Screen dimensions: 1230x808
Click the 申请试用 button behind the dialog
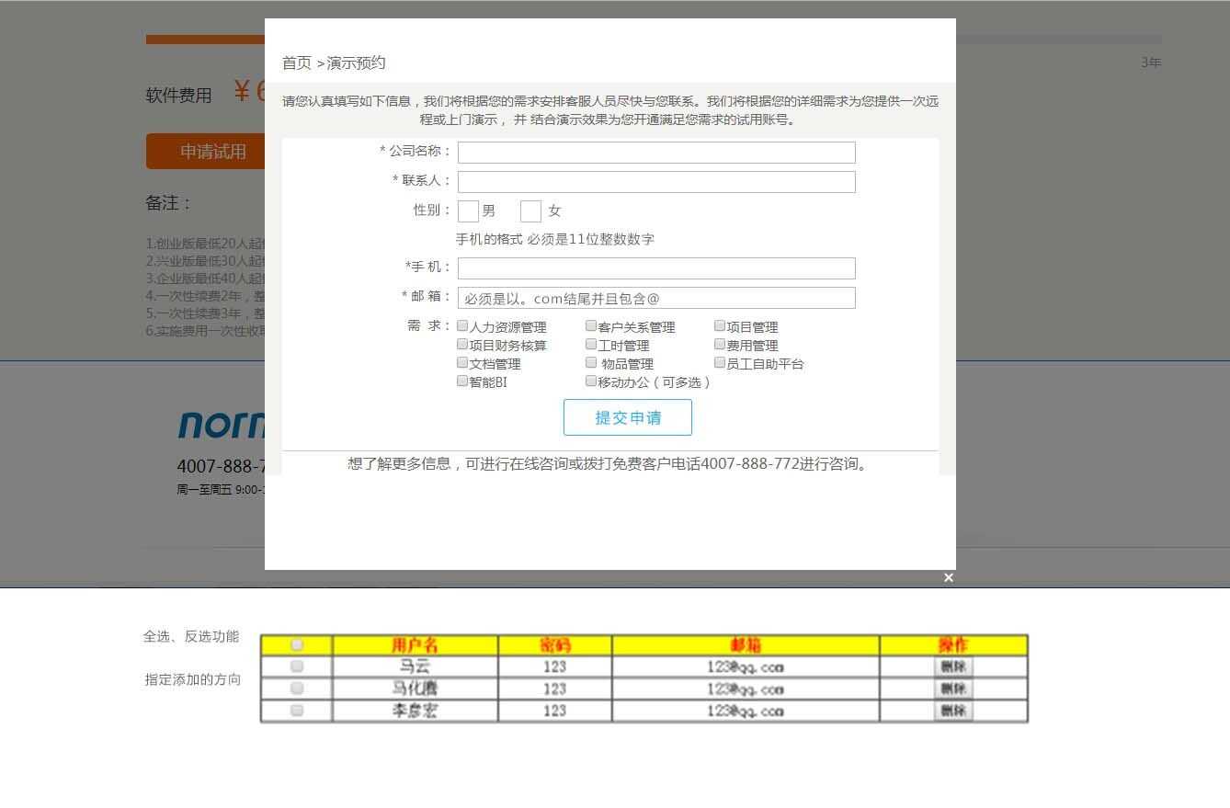(205, 152)
